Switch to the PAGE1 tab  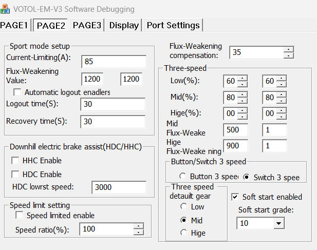point(15,25)
